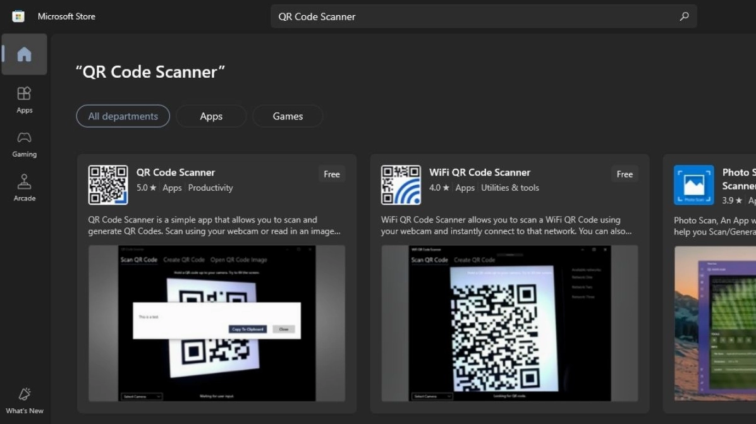Open What's New in the sidebar
756x424 pixels.
[24, 399]
